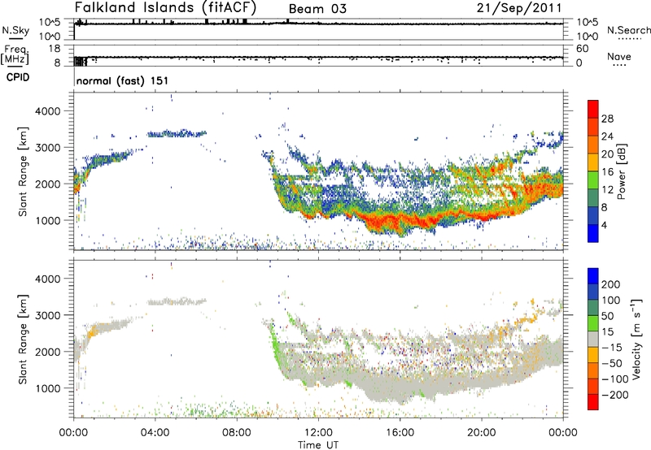Click the '08:00' time tick label
Screen dimensions: 651x450
(x=237, y=433)
